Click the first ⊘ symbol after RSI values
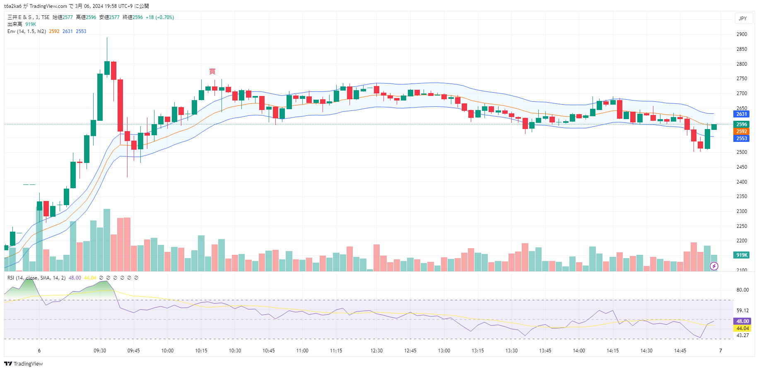Viewport: 759px width, 371px height. tap(101, 278)
